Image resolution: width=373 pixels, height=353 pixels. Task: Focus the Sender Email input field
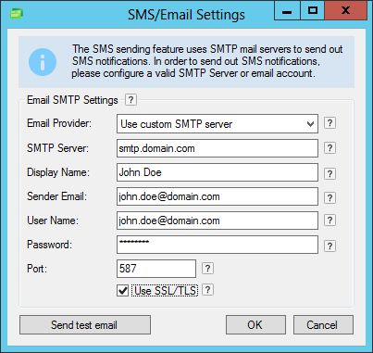(x=218, y=196)
